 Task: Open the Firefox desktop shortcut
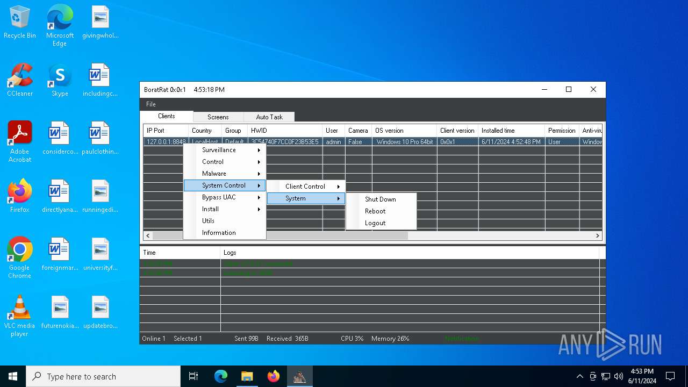[20, 197]
